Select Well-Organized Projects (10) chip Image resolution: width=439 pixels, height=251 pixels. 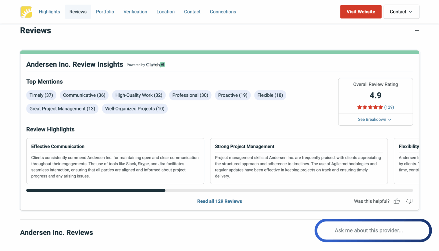click(135, 109)
